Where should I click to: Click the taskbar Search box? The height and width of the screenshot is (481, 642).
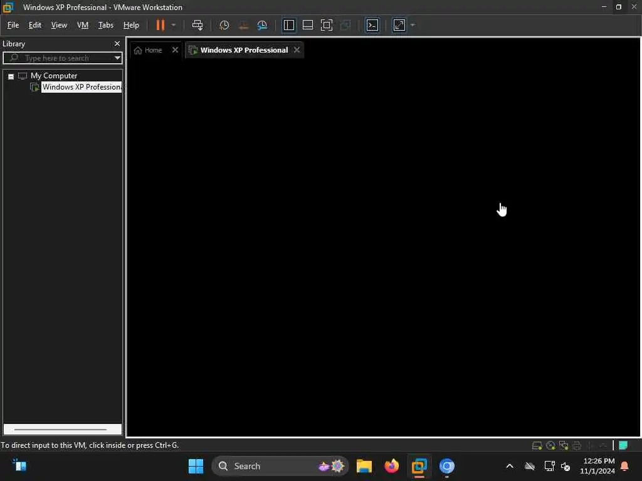[280, 466]
